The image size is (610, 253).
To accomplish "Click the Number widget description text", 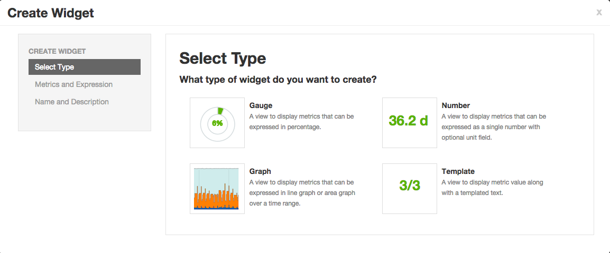I will (x=494, y=126).
